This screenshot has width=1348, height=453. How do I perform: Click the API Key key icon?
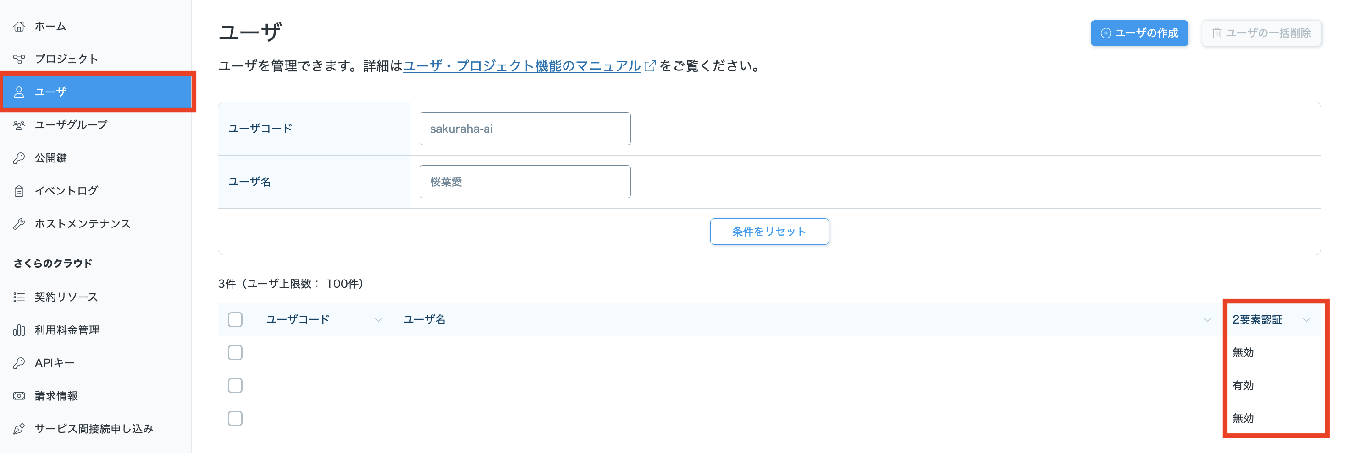tap(19, 363)
